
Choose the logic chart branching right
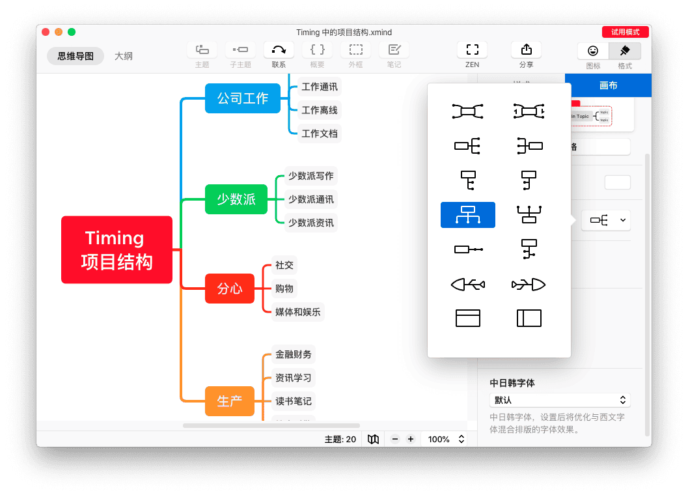click(468, 146)
